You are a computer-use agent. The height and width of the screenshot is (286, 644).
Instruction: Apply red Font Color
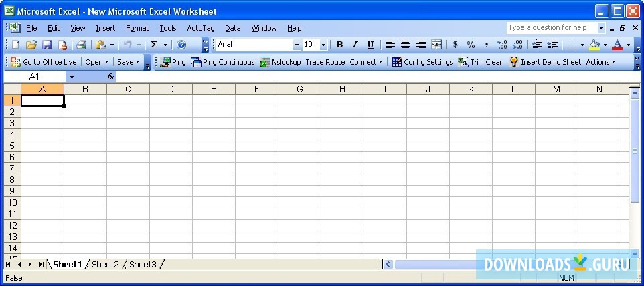pyautogui.click(x=617, y=45)
